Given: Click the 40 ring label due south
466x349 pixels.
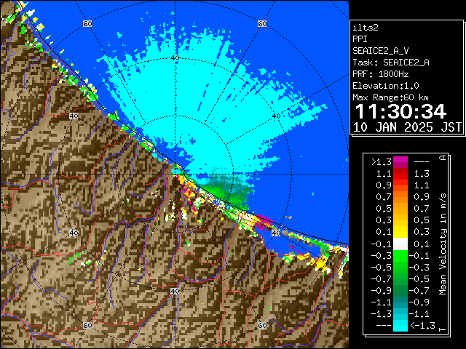Looking at the screenshot, I should pos(175,291).
